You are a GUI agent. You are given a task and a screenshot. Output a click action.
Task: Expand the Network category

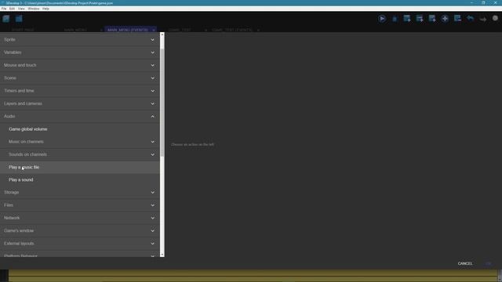click(x=80, y=218)
